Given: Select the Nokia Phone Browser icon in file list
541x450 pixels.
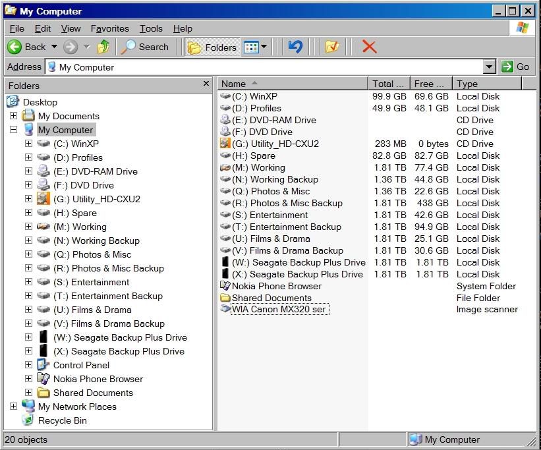Looking at the screenshot, I should (x=225, y=286).
